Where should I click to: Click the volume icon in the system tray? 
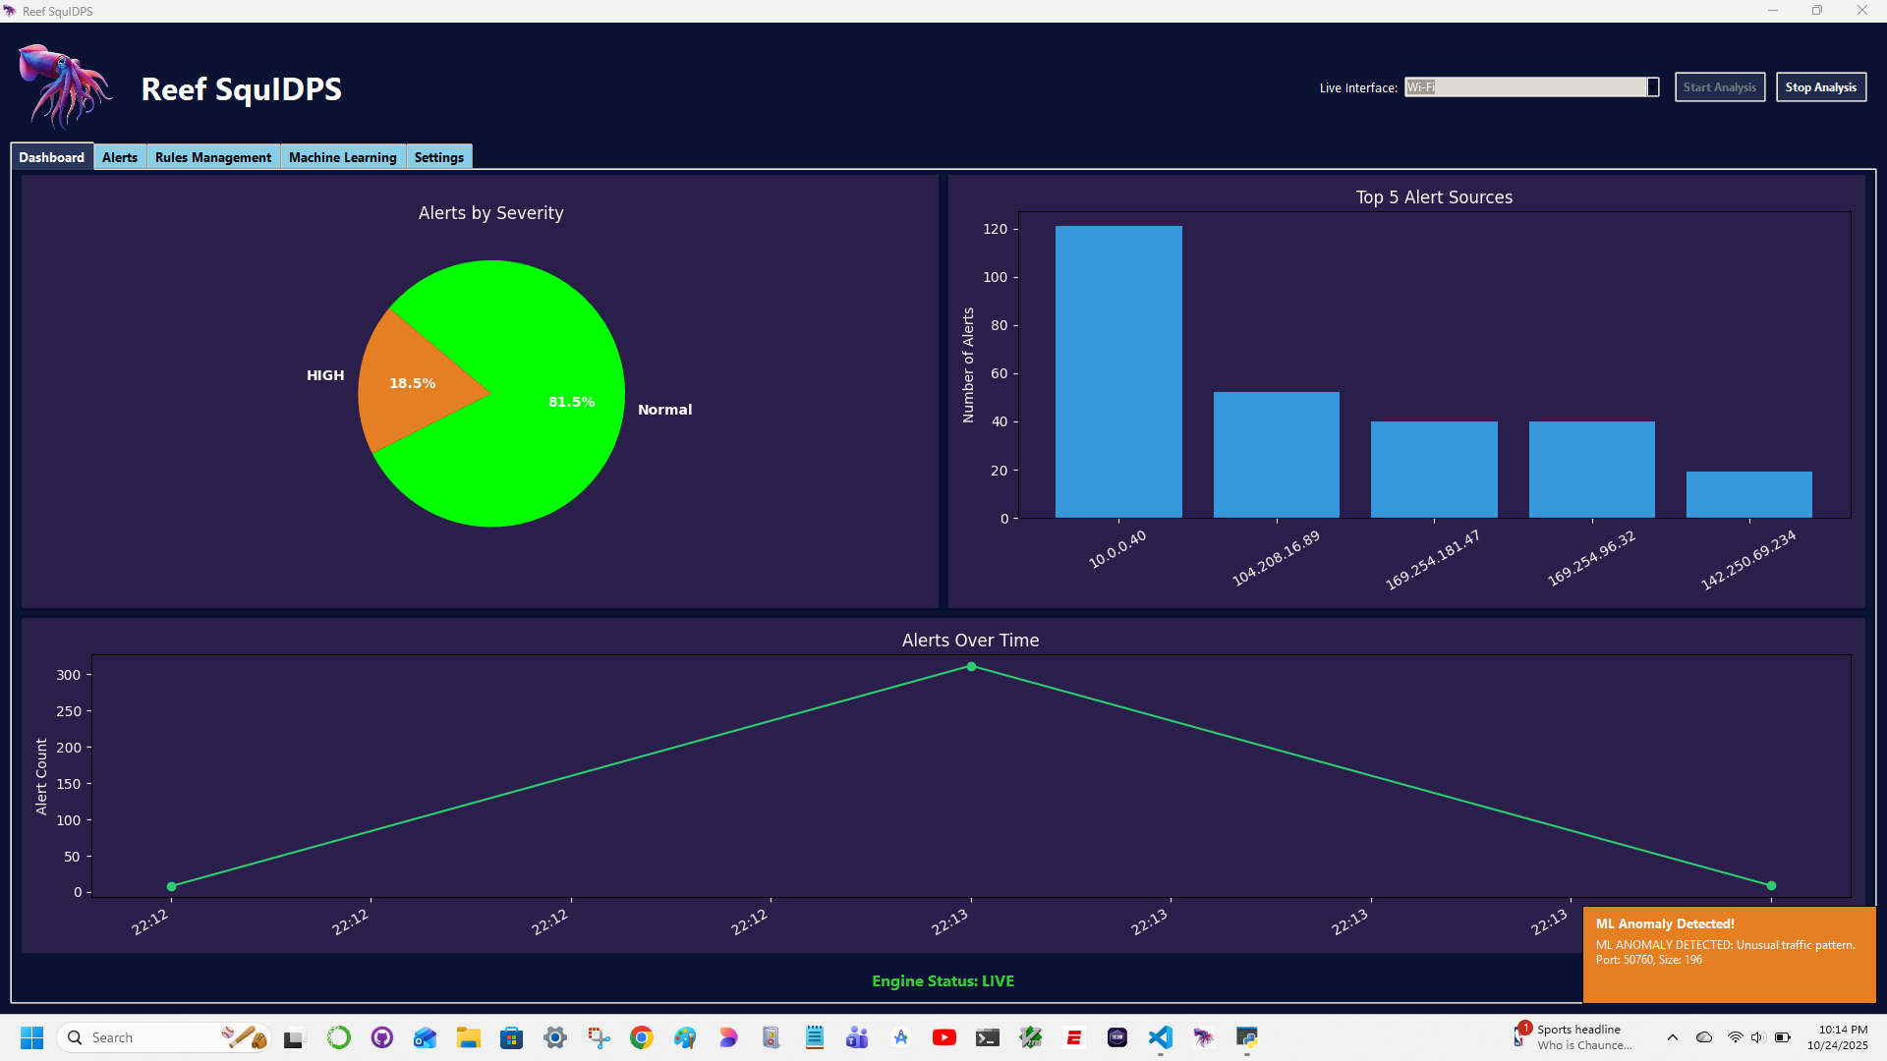coord(1758,1036)
